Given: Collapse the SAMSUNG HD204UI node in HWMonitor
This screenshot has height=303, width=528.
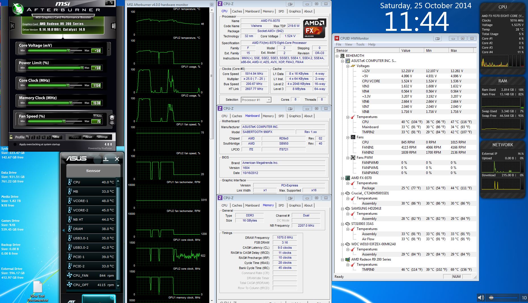Looking at the screenshot, I should 342,209.
